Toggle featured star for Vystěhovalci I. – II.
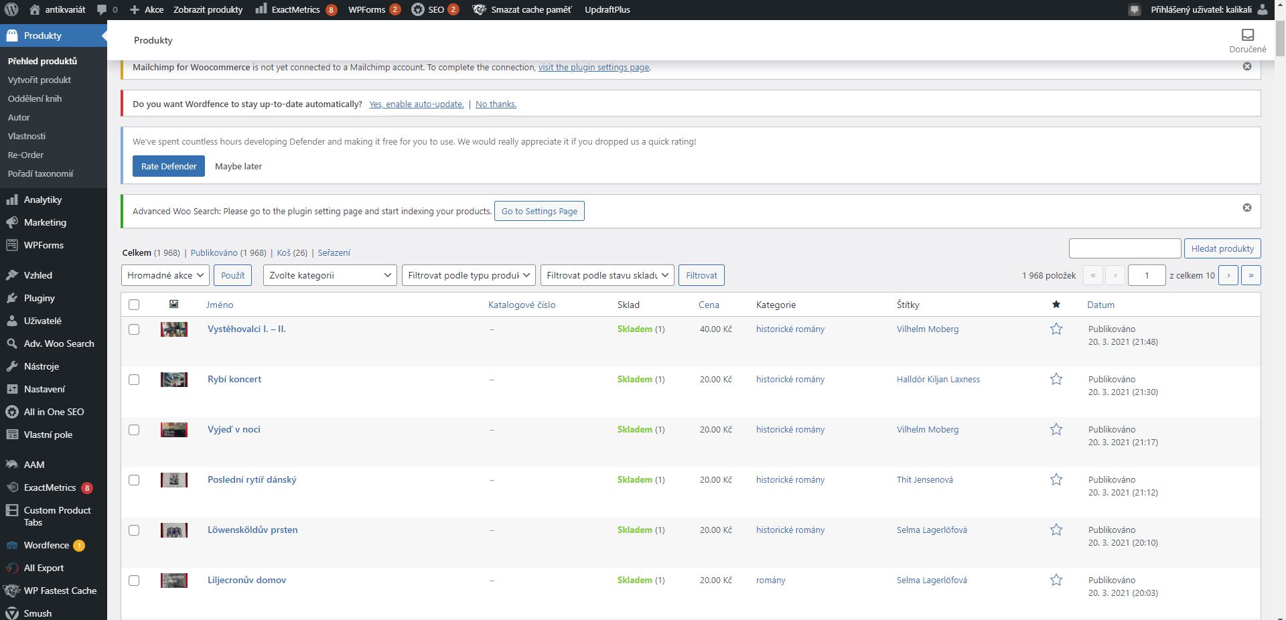This screenshot has height=620, width=1286. [1056, 329]
